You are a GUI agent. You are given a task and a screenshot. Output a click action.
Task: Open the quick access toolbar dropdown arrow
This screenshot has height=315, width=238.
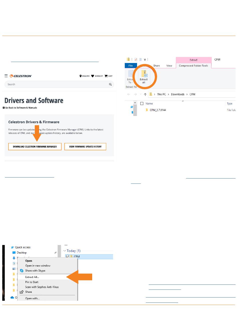[145, 59]
